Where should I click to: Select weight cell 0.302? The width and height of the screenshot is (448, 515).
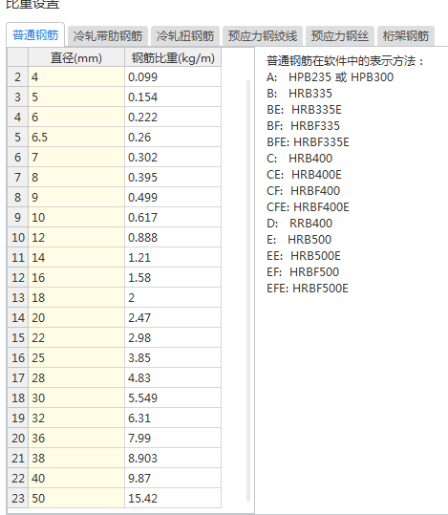173,158
